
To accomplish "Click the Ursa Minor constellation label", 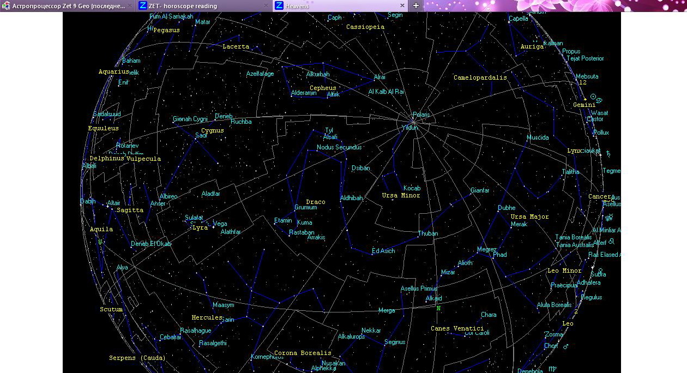I will coord(401,195).
